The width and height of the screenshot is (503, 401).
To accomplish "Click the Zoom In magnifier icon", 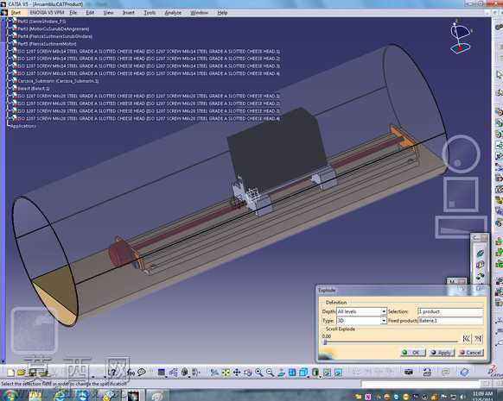I will click(259, 373).
